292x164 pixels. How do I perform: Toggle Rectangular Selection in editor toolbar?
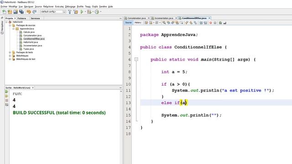(x=181, y=23)
